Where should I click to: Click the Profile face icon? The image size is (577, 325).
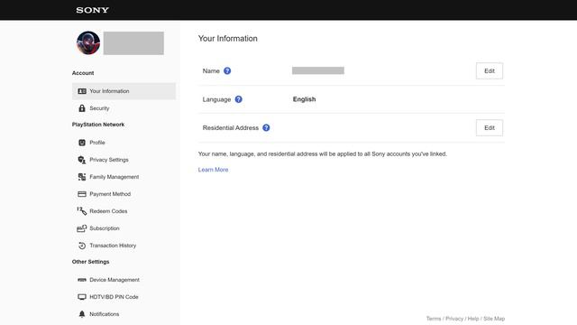coord(82,143)
